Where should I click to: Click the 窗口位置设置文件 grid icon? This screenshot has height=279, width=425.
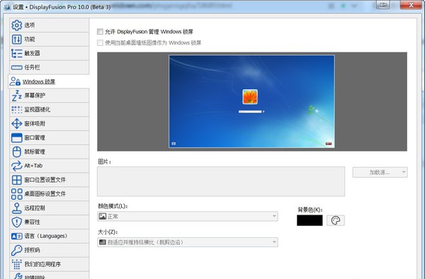point(16,180)
